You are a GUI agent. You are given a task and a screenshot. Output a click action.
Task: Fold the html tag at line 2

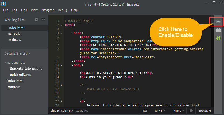(x=62, y=25)
